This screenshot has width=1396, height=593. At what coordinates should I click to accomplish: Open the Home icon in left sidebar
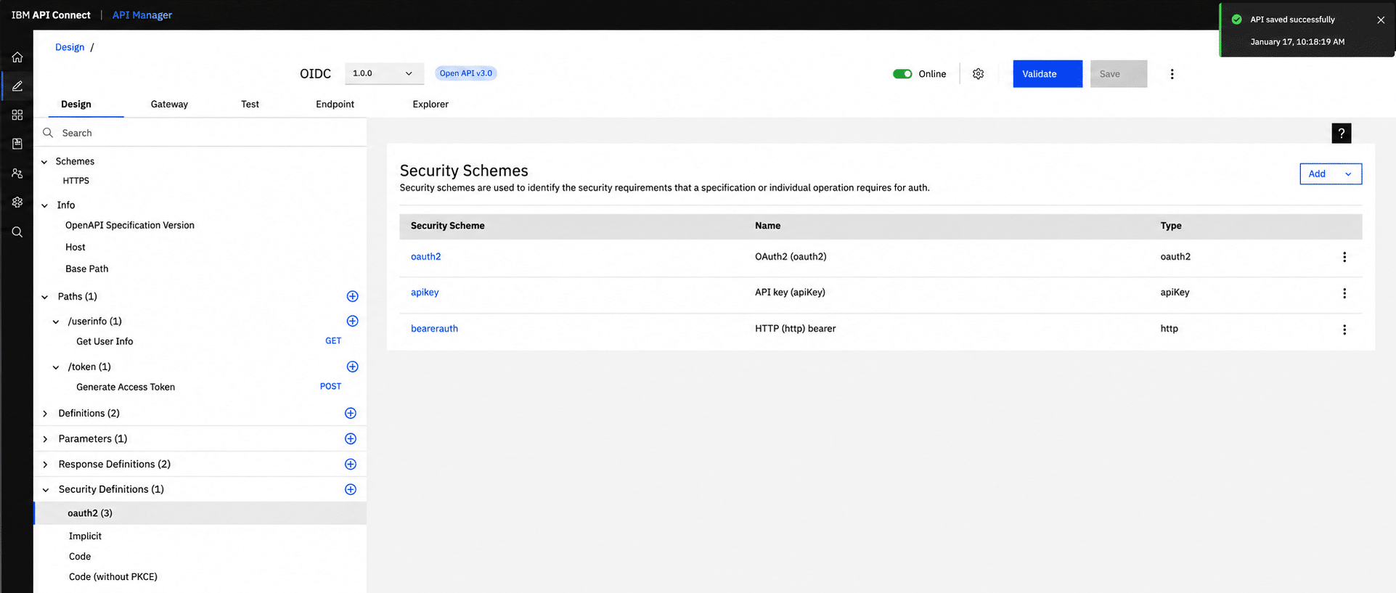click(x=17, y=57)
